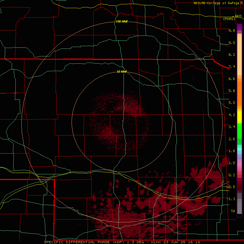
Task: Click the 7.4 value on the color scale
Action: click(x=232, y=67)
